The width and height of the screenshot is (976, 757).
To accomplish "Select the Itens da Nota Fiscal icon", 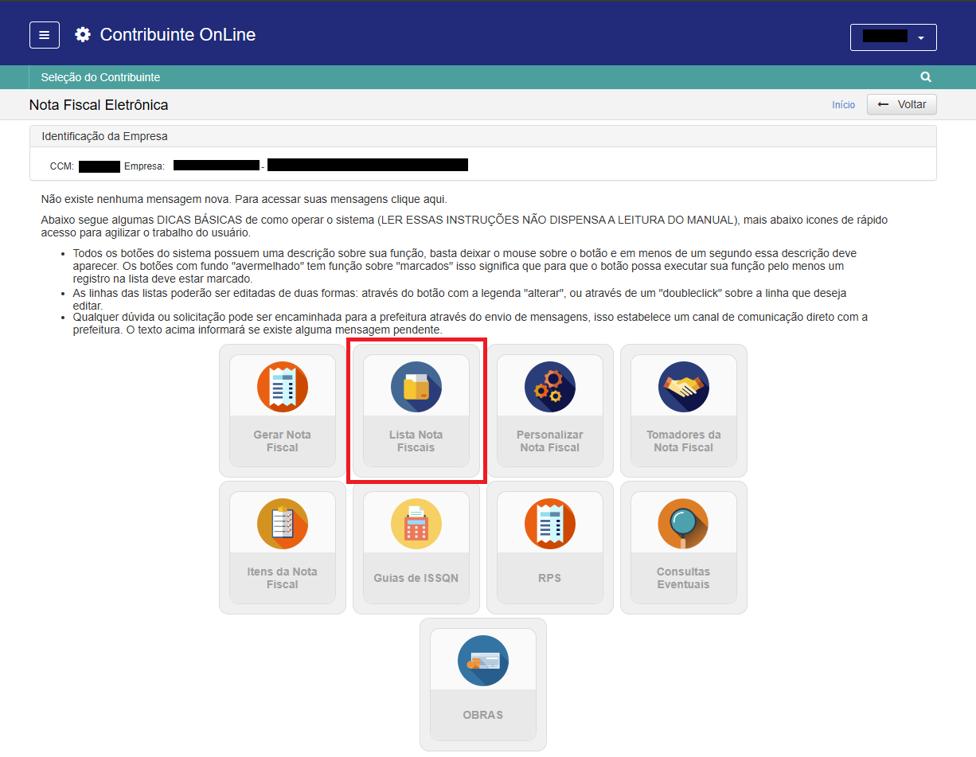I will point(282,523).
